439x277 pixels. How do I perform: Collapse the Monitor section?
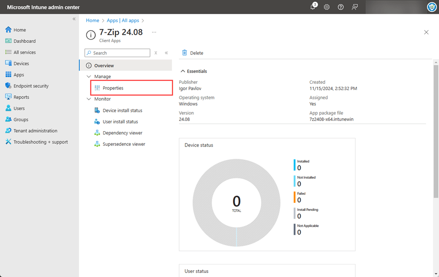point(89,99)
